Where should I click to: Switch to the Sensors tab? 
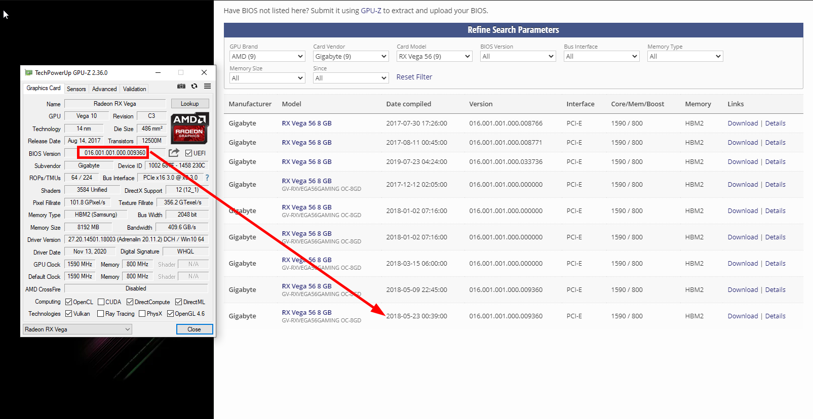(76, 89)
